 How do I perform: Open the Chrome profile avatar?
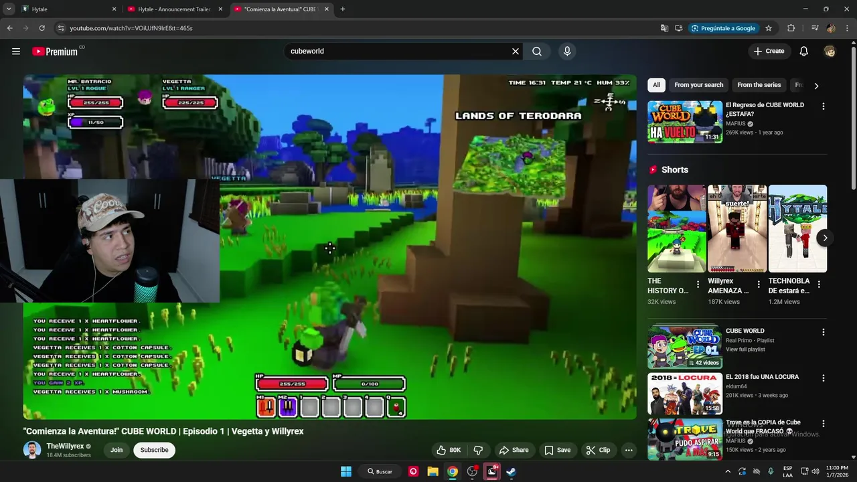pyautogui.click(x=831, y=28)
